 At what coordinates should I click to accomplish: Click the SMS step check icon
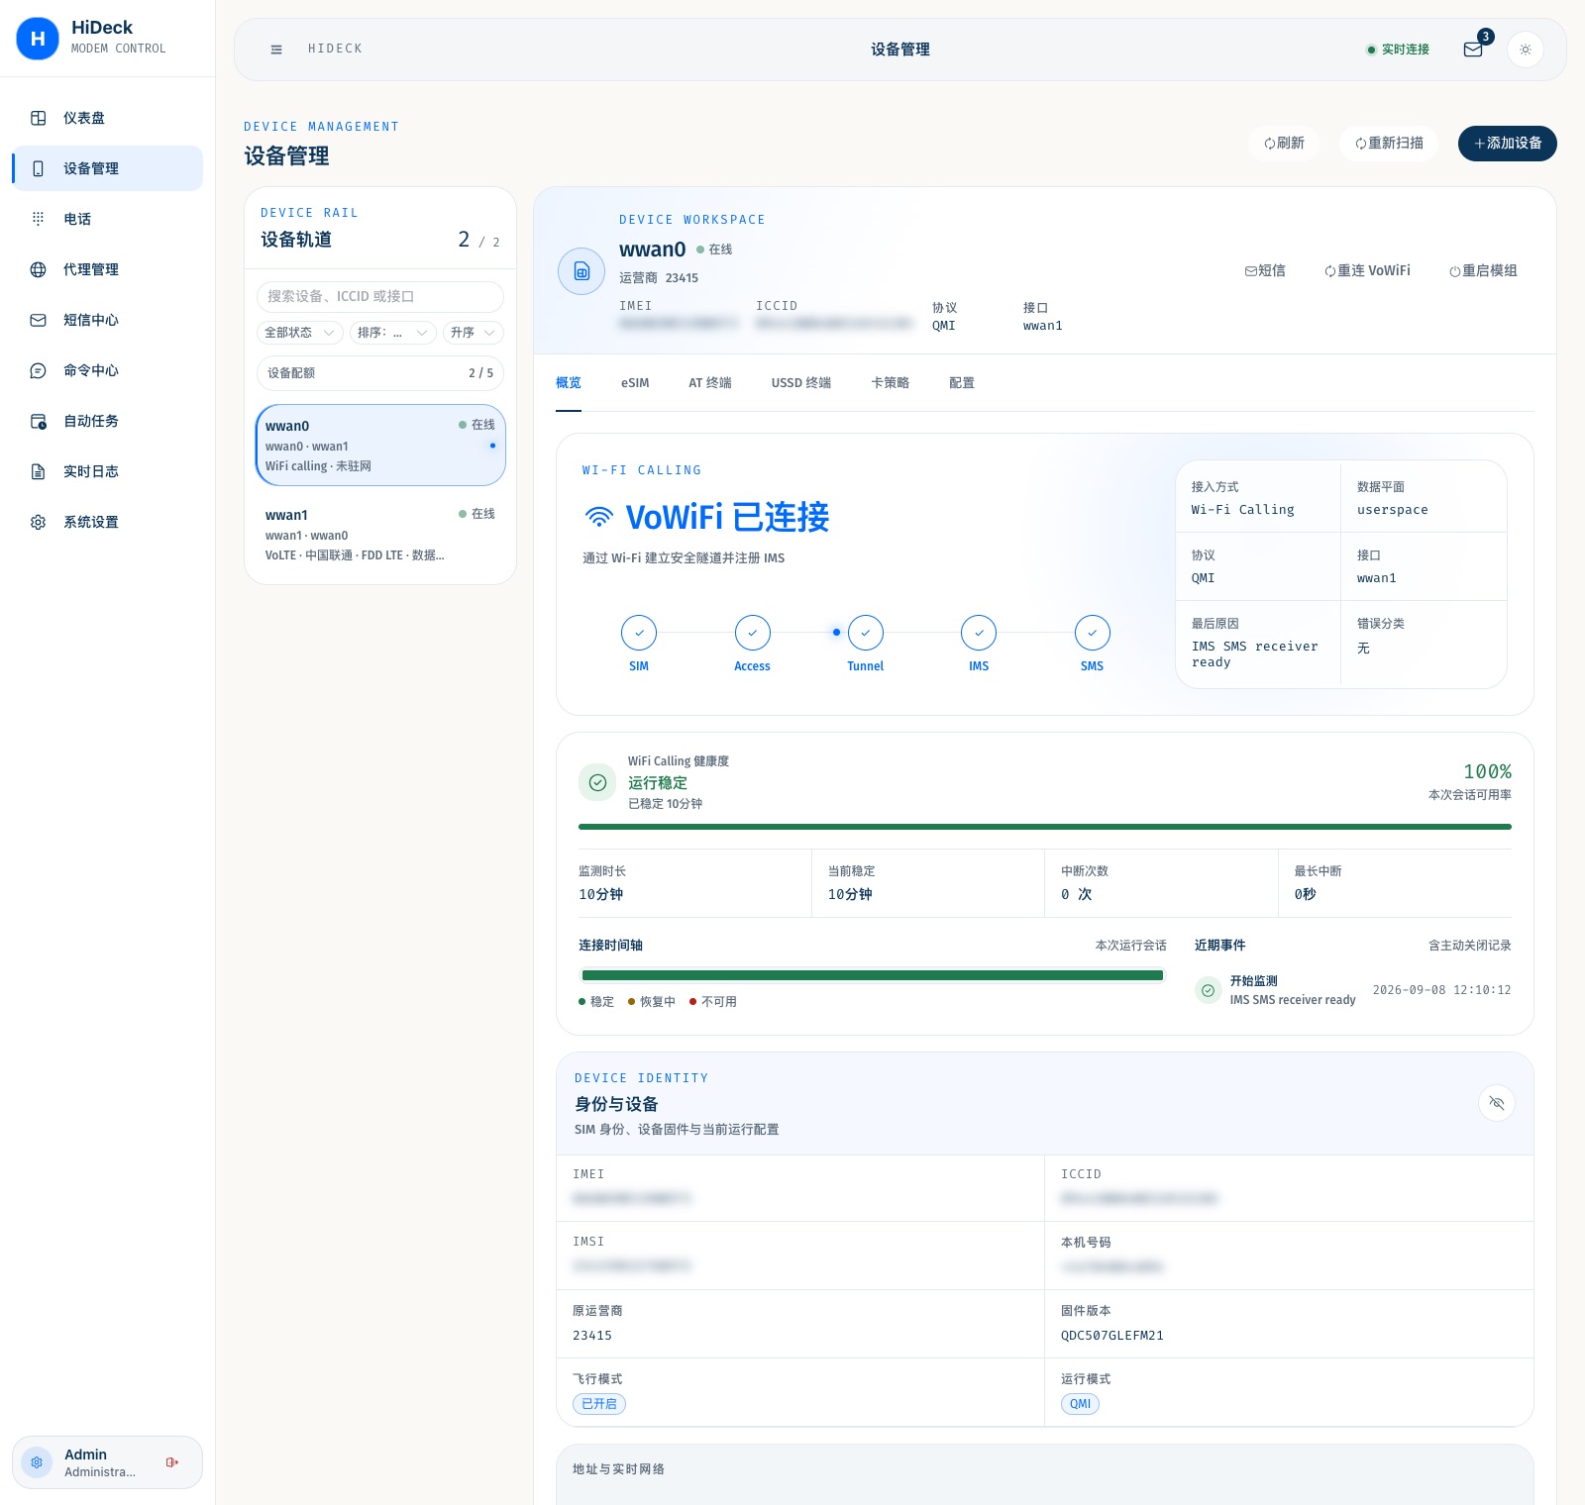(x=1093, y=633)
